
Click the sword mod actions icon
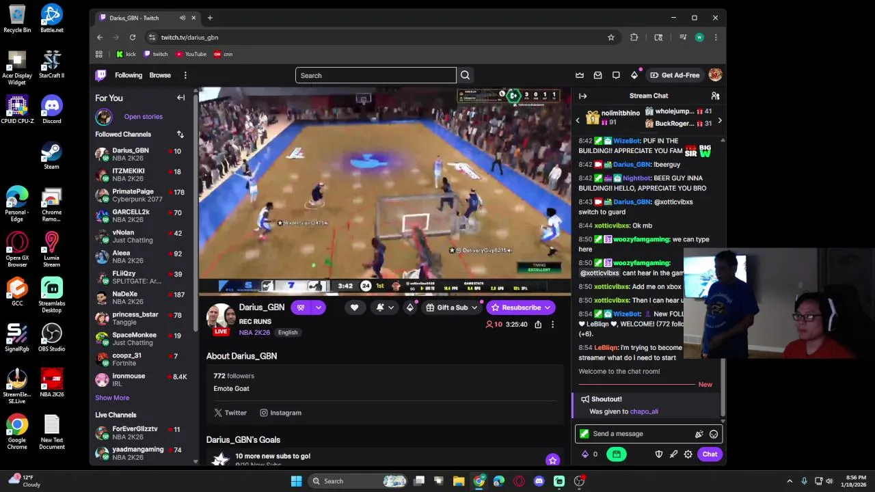[673, 454]
